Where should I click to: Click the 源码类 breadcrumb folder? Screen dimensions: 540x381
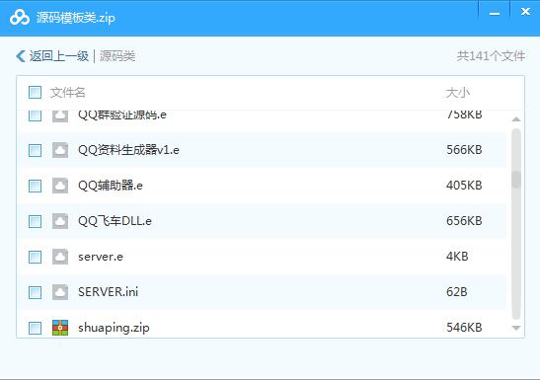coord(117,56)
